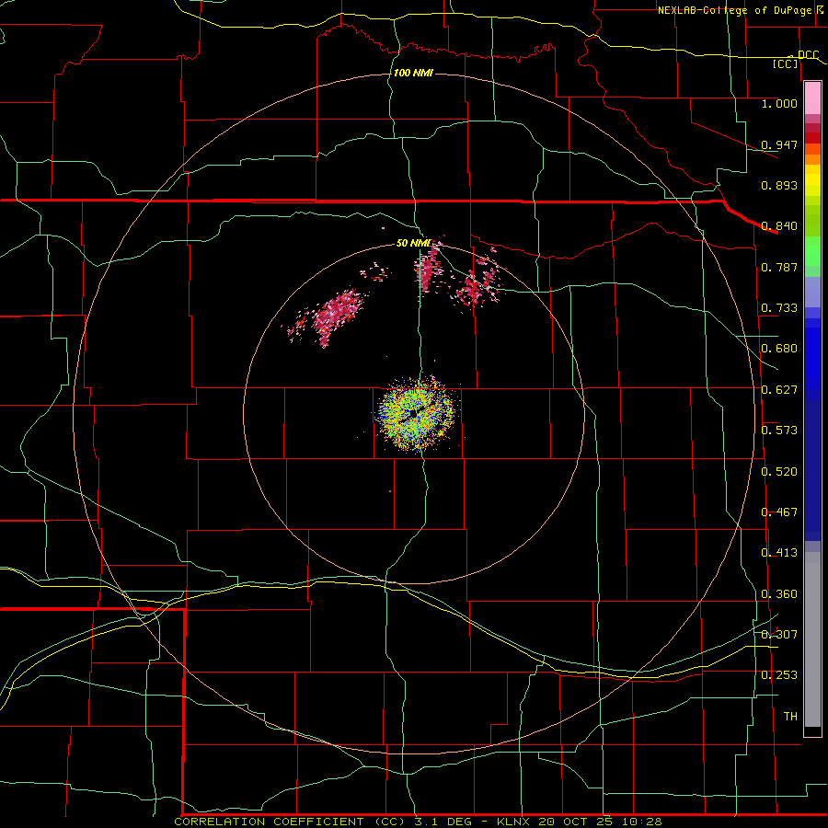Click the TH legend label

click(x=790, y=717)
